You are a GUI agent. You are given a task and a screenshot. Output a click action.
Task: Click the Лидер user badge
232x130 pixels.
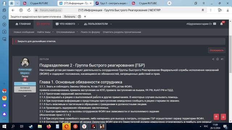coord(25,83)
